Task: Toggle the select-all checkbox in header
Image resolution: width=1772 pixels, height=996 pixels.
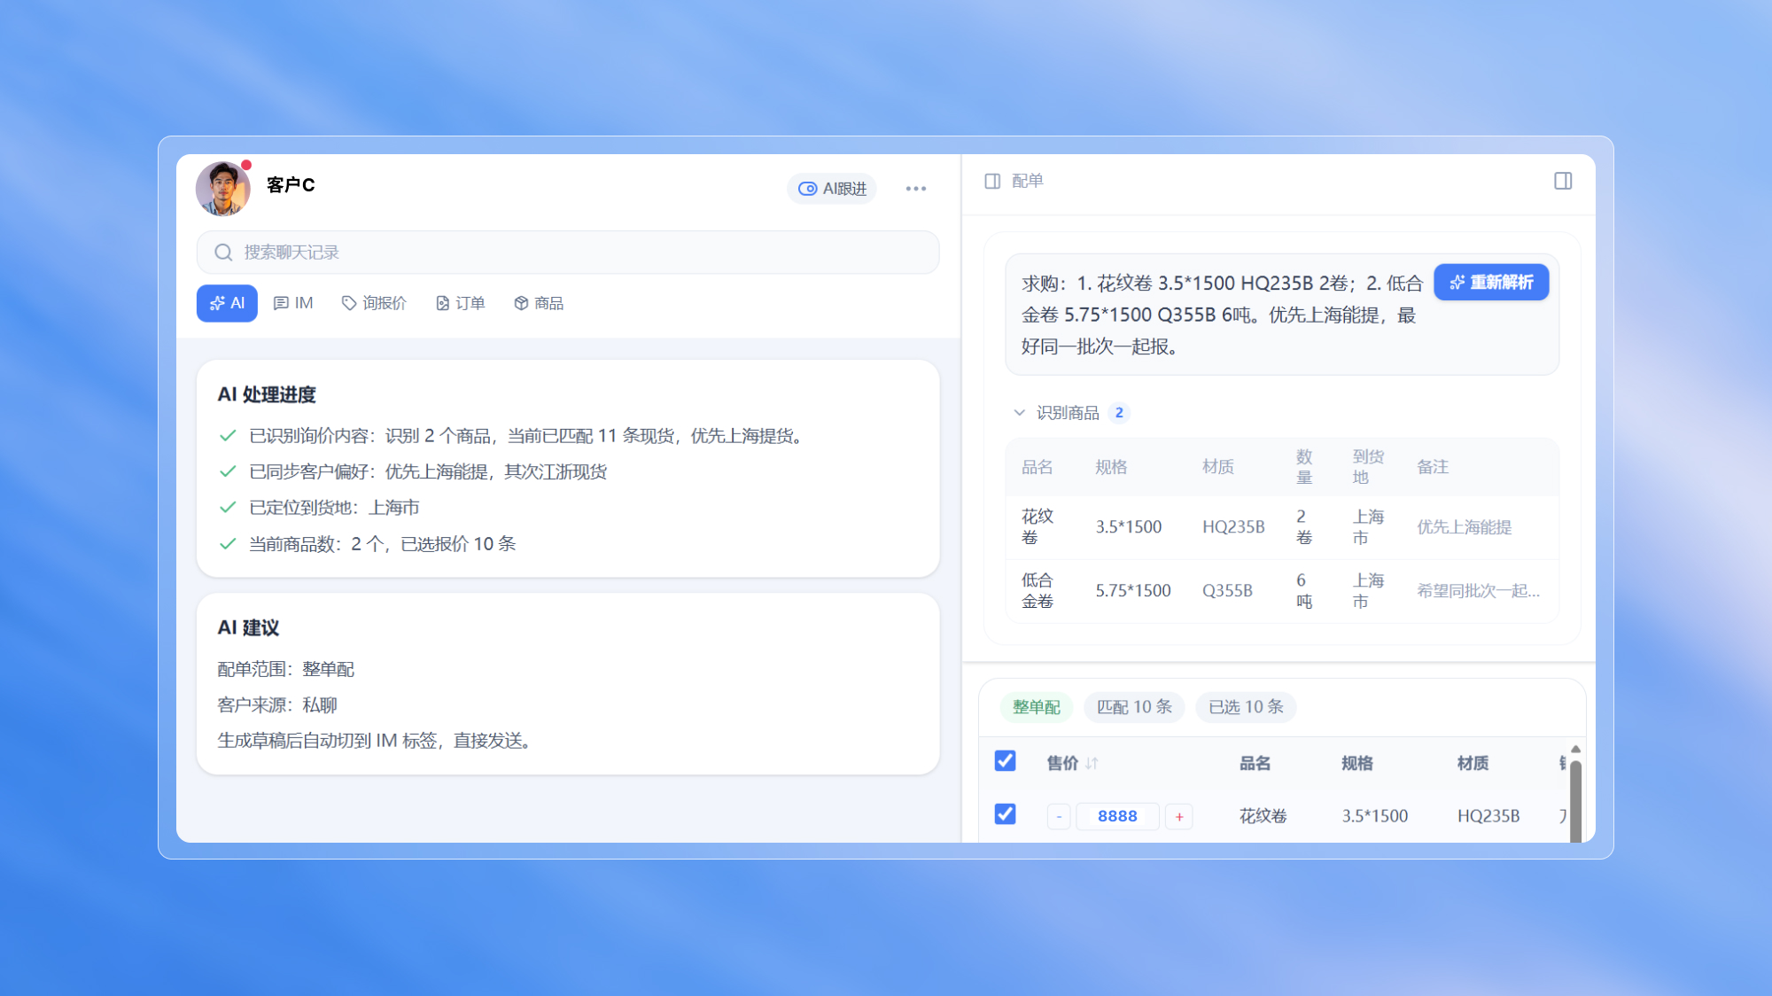Action: tap(1005, 761)
